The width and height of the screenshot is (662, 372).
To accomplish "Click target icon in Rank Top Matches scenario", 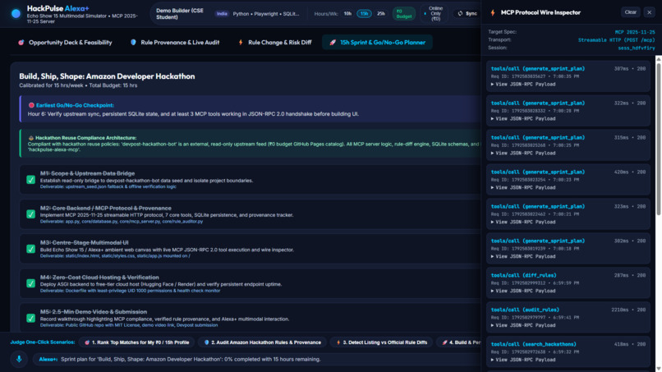I will (87, 342).
